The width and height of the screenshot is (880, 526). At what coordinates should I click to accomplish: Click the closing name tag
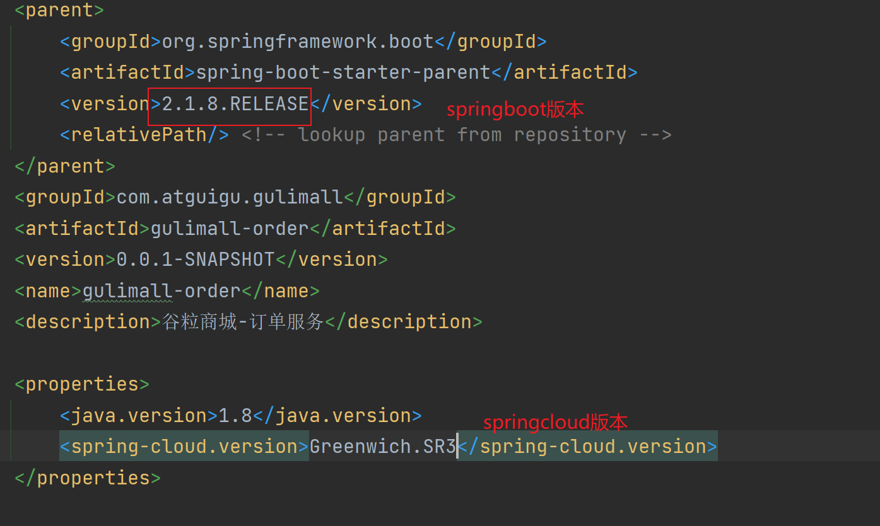tap(281, 291)
